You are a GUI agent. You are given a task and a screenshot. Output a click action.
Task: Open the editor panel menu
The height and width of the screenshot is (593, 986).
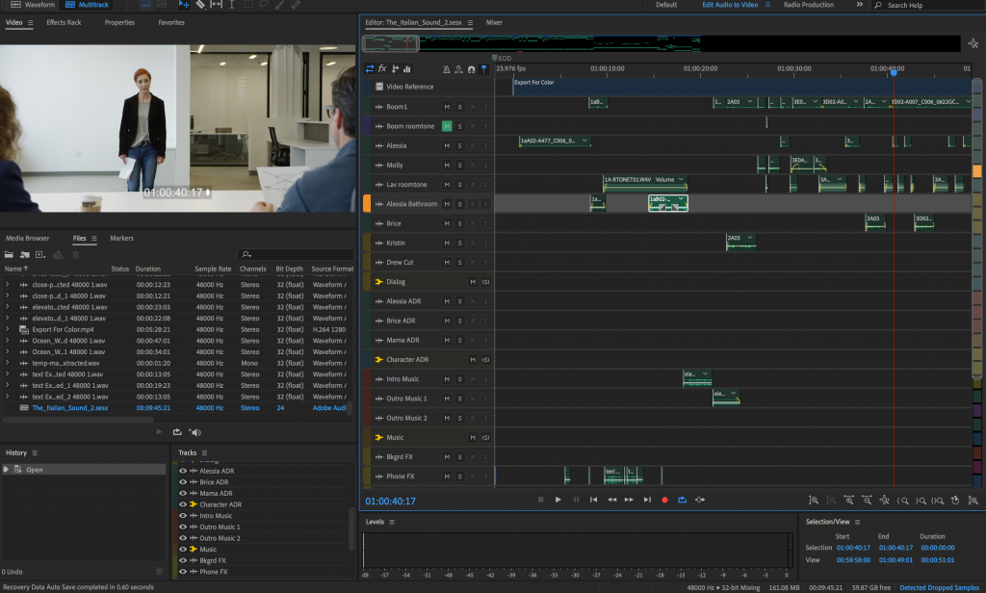[x=470, y=23]
